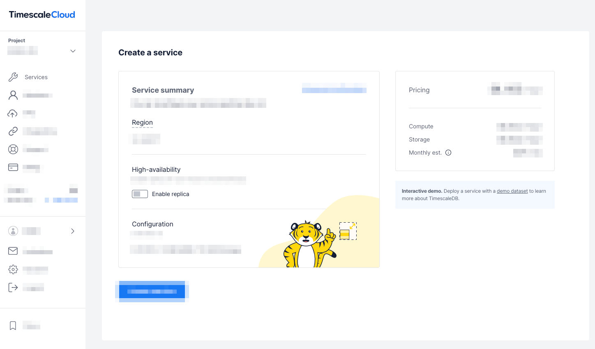
Task: Open the Project dropdown chevron
Action: click(73, 51)
